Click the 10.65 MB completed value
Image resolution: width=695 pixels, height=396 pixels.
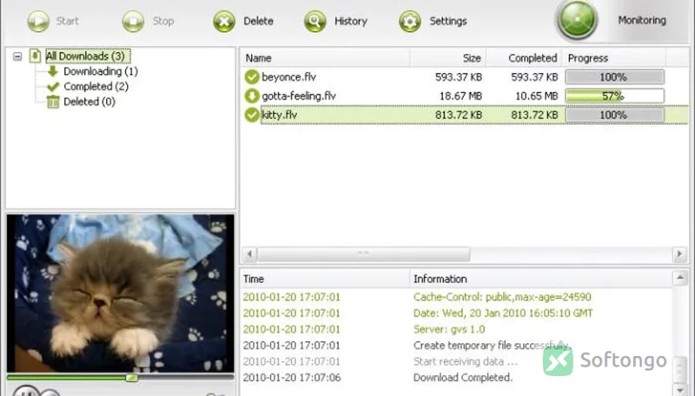(536, 96)
